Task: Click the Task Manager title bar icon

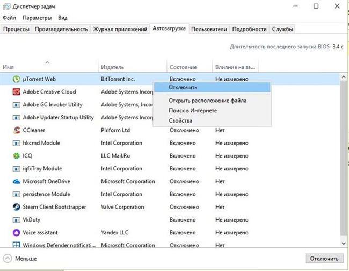Action: (6, 6)
